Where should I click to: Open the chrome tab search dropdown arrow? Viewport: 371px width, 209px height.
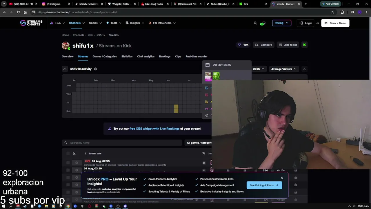pos(4,4)
